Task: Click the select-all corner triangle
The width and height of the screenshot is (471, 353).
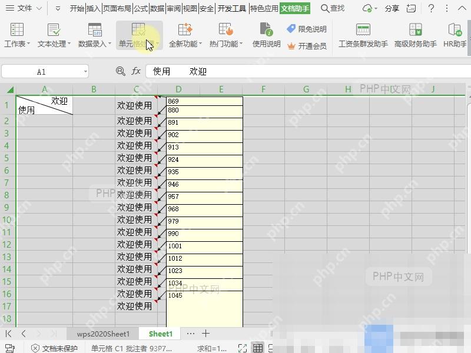Action: tap(10, 89)
